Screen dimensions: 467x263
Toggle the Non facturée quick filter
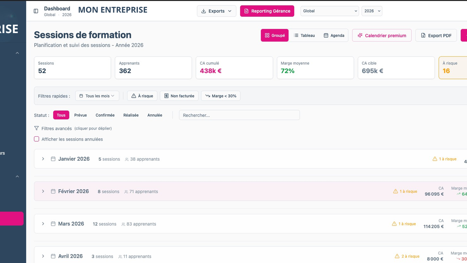179,96
